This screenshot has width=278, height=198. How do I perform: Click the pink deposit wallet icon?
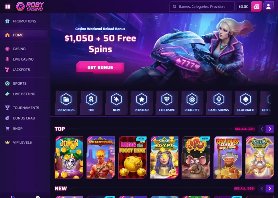(x=256, y=7)
